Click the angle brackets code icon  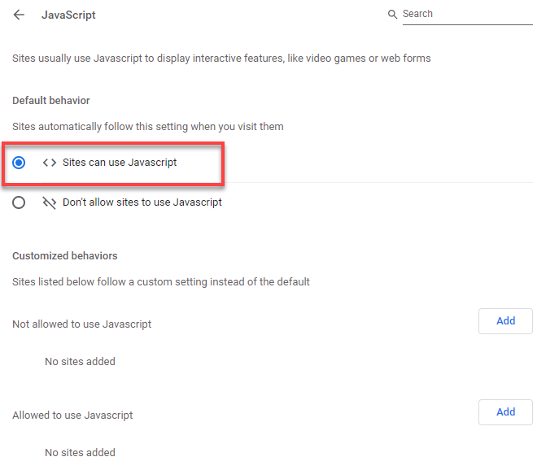pyautogui.click(x=50, y=163)
